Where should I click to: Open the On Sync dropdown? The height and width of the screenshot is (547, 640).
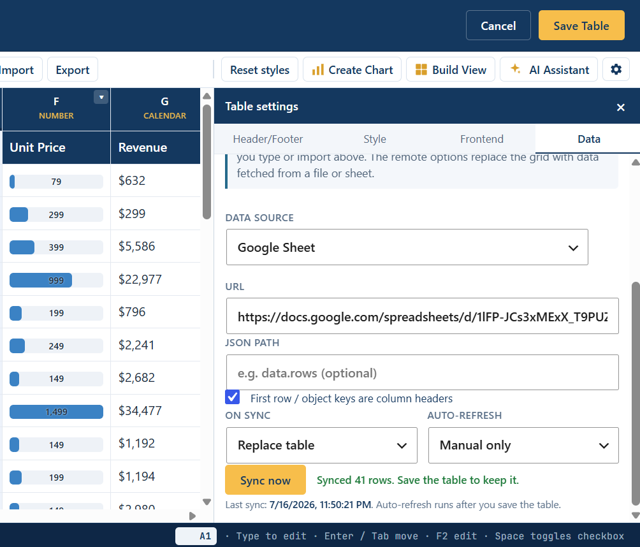click(x=322, y=446)
